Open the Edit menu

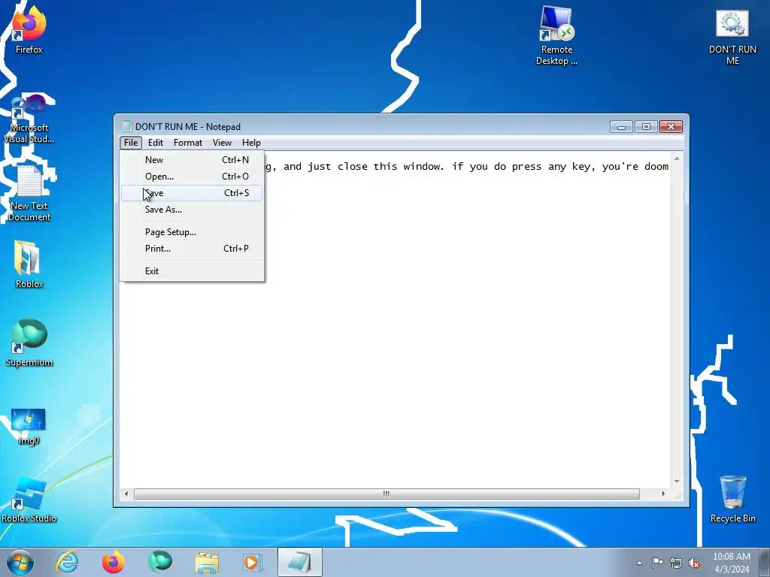click(x=156, y=143)
